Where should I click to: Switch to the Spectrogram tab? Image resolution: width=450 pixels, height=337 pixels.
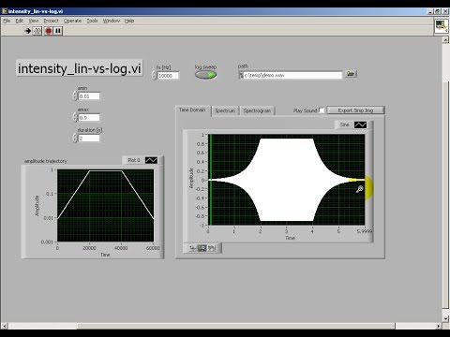click(257, 110)
